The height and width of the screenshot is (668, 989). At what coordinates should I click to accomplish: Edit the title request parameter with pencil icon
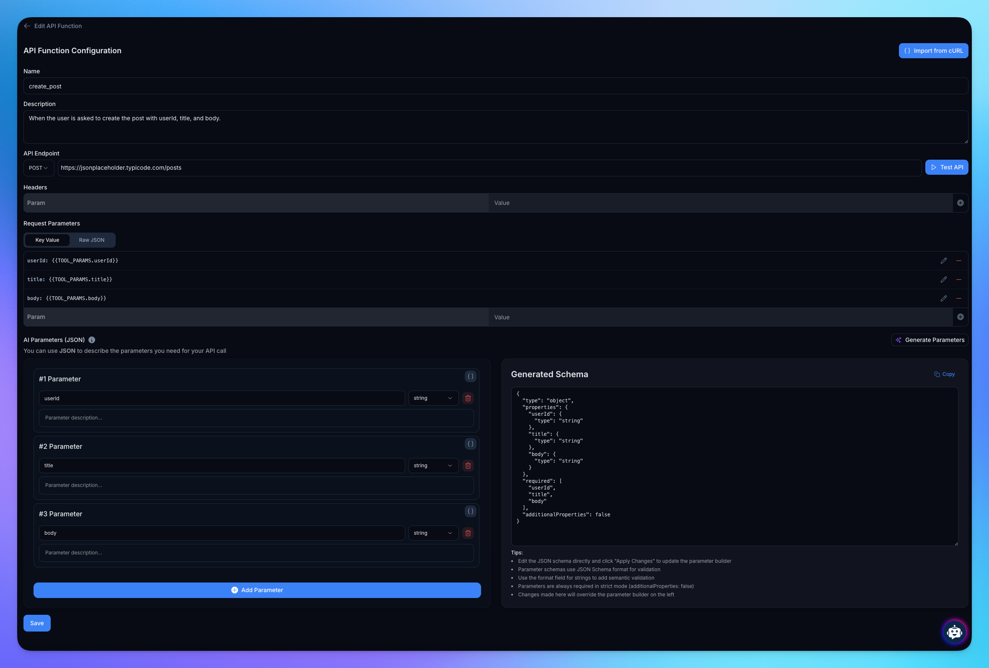click(943, 280)
